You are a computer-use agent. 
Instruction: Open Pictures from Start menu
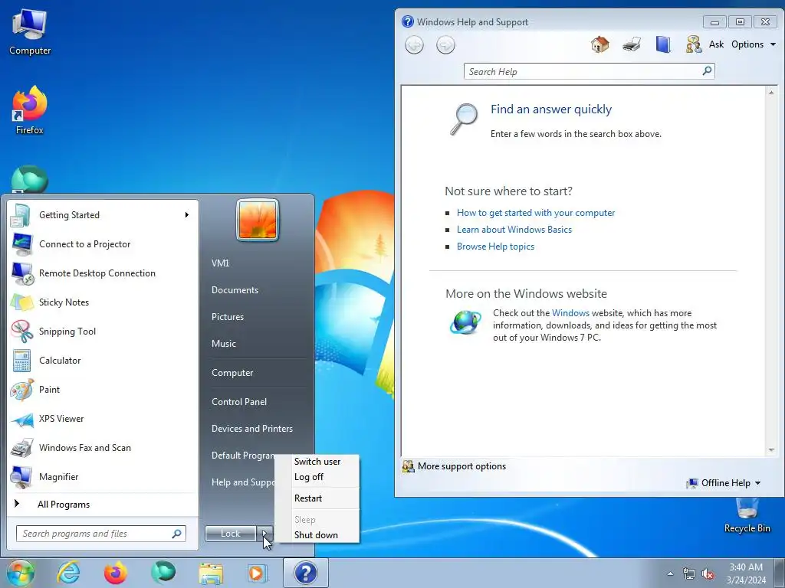228,317
